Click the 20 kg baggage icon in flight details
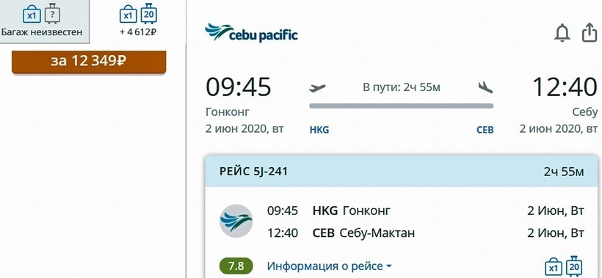This screenshot has height=278, width=602. click(x=574, y=266)
